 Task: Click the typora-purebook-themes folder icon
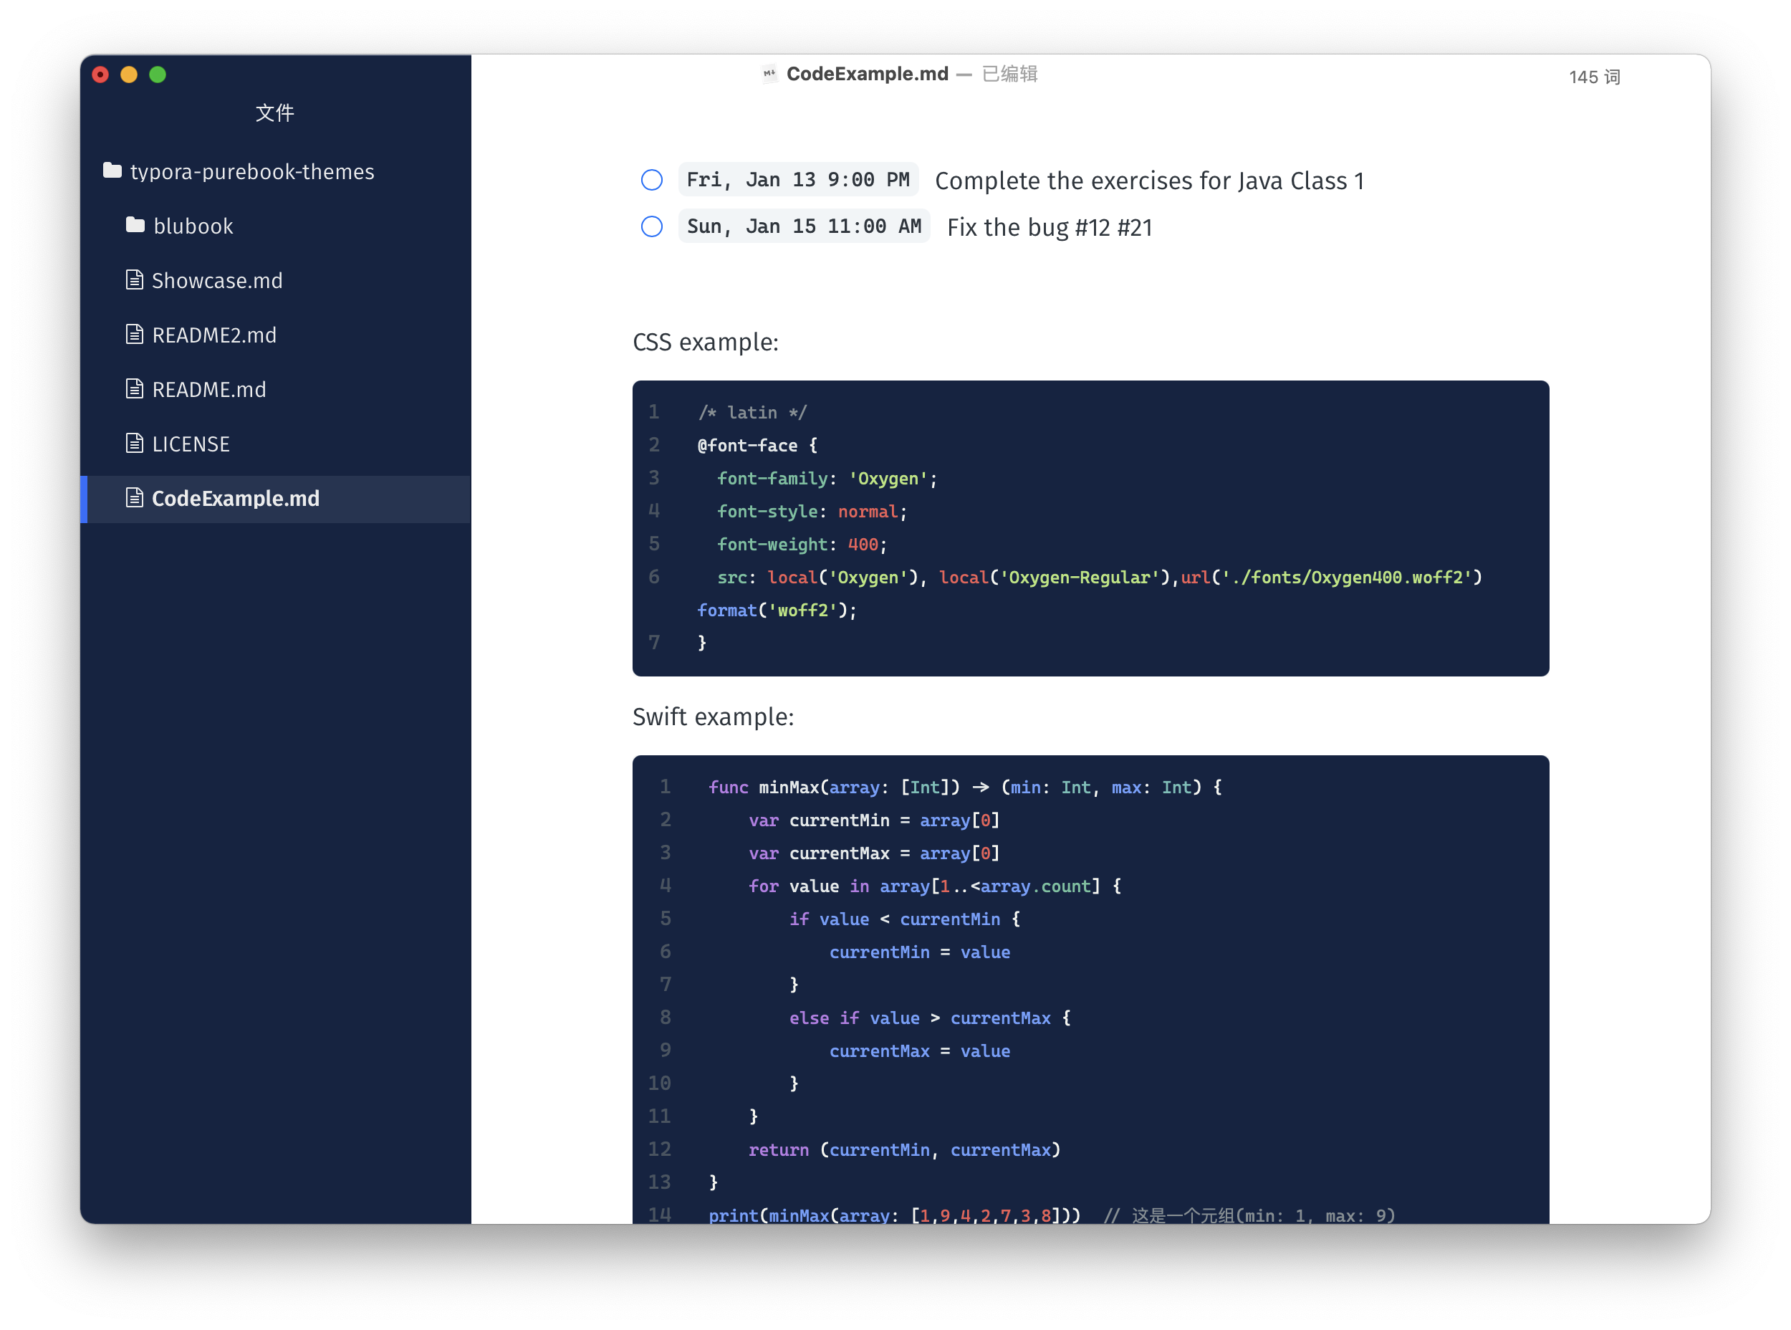coord(112,171)
